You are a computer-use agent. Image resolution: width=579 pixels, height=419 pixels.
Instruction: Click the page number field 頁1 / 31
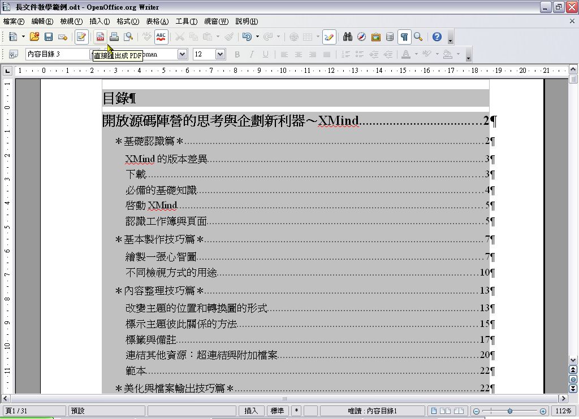(34, 411)
